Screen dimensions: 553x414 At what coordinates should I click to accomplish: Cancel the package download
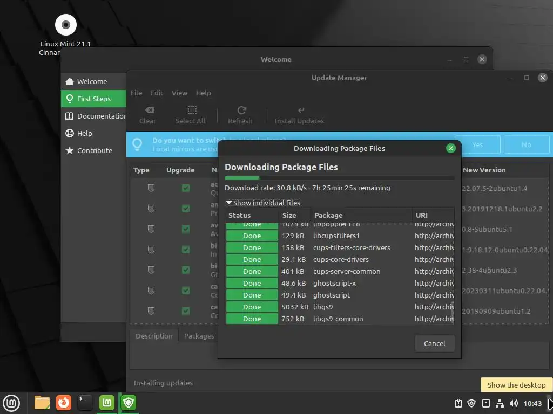coord(435,343)
